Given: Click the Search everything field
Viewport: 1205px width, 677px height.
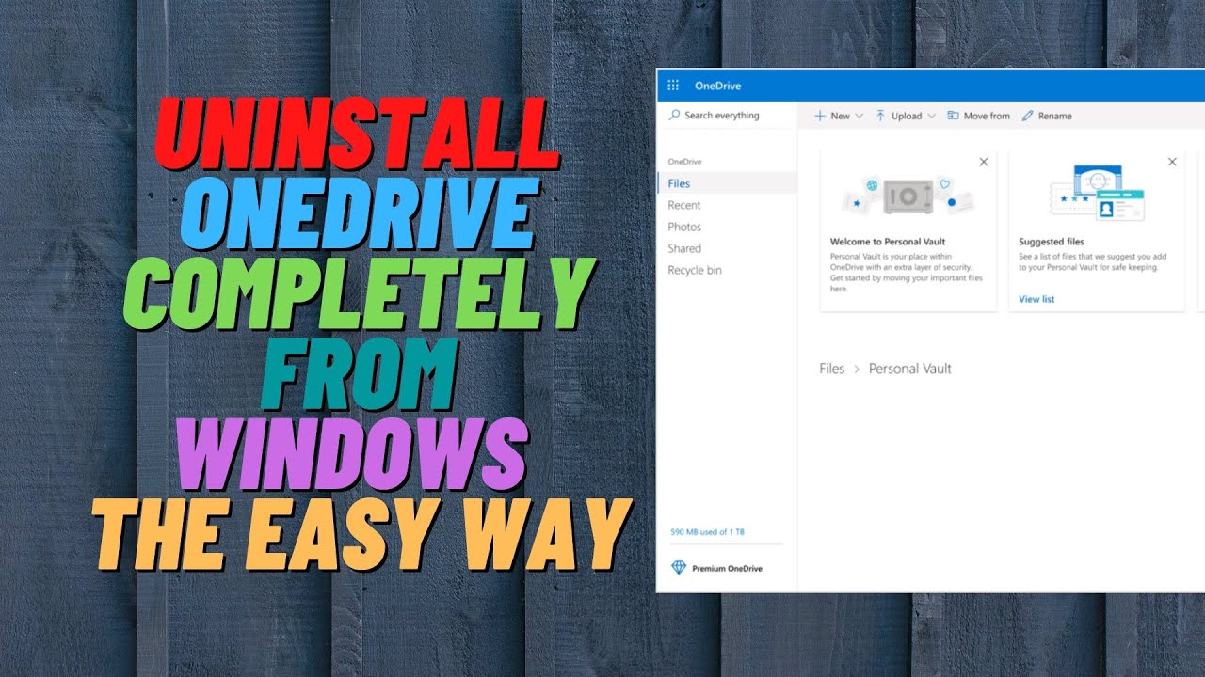Looking at the screenshot, I should (727, 116).
